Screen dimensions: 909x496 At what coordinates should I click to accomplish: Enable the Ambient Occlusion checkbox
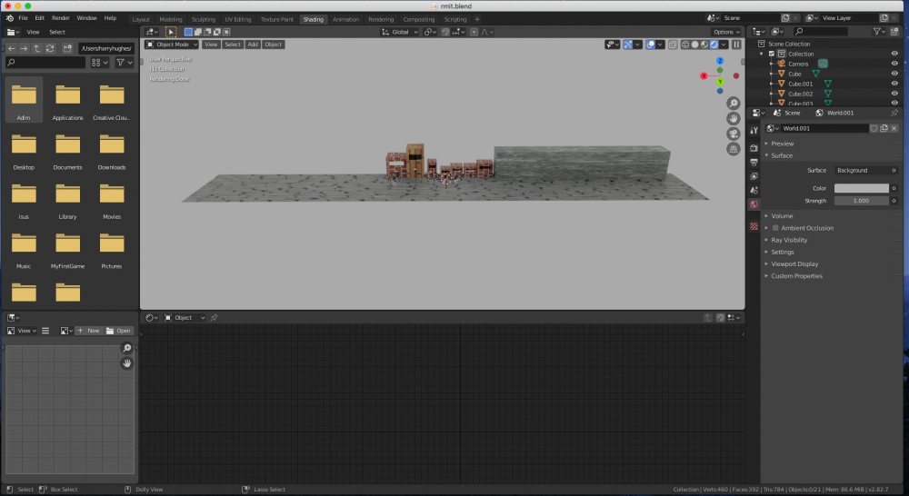coord(775,228)
